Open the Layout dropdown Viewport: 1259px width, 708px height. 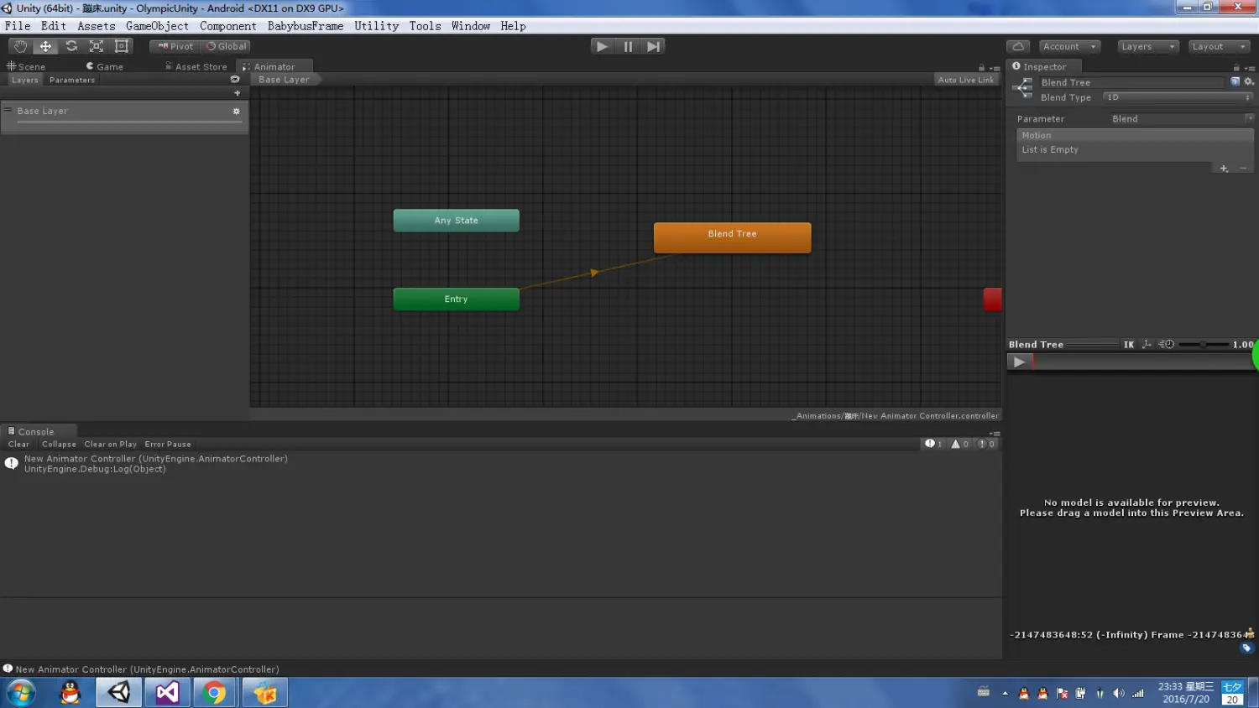click(1219, 46)
